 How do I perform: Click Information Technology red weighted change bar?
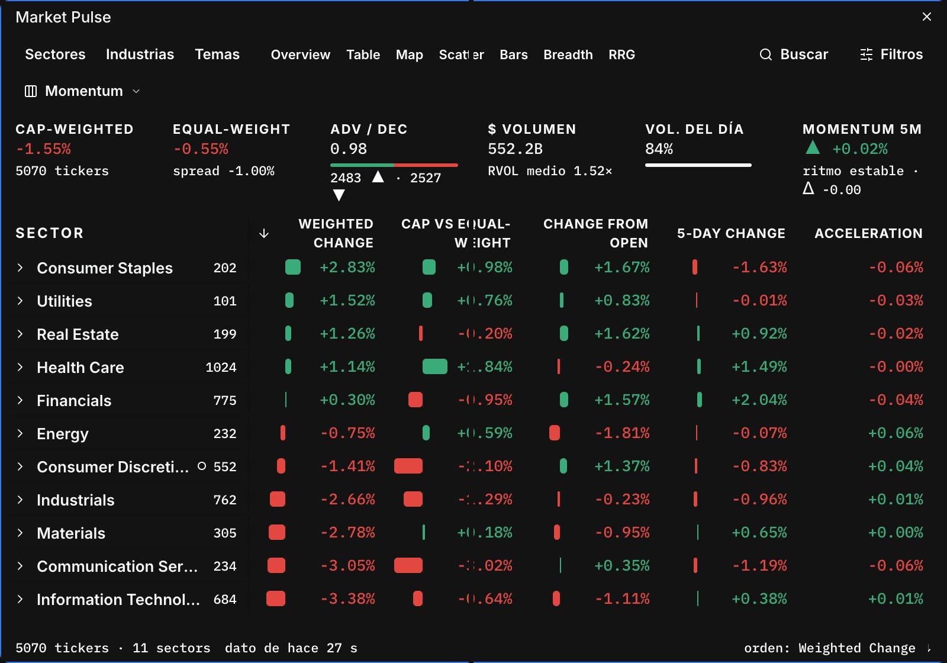click(x=276, y=598)
